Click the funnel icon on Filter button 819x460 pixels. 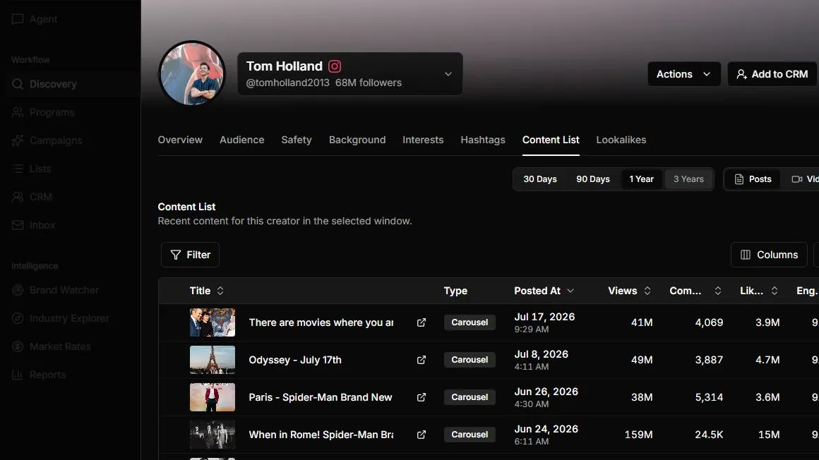pos(176,255)
